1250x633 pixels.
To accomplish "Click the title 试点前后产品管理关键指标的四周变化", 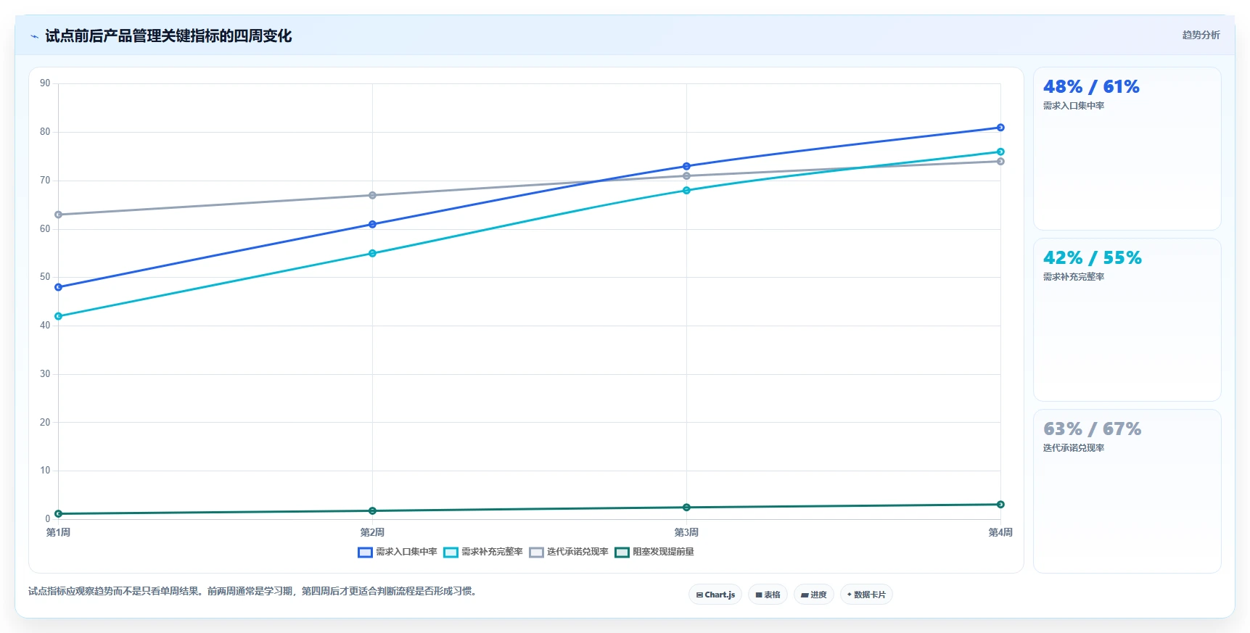I will click(x=168, y=36).
